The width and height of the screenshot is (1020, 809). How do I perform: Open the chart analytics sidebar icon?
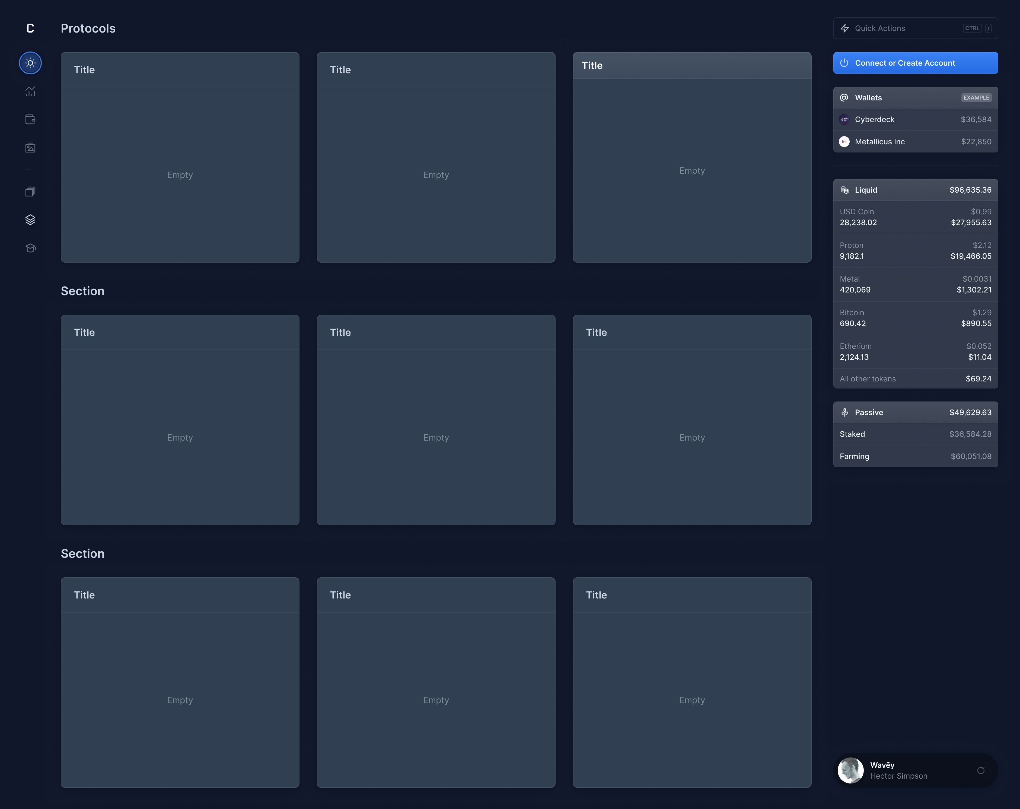pyautogui.click(x=30, y=91)
